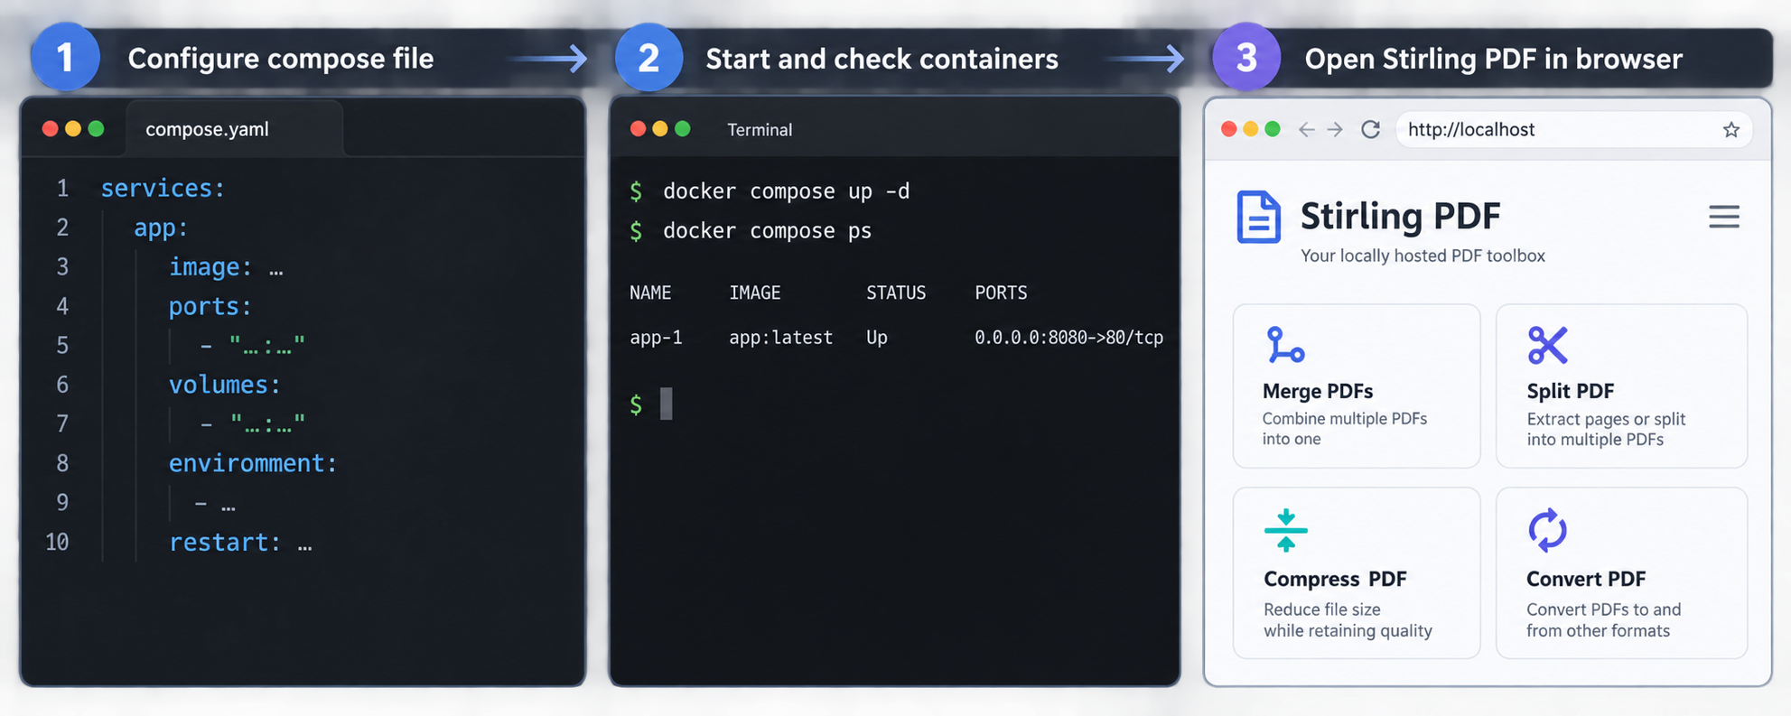Viewport: 1791px width, 716px height.
Task: Click the Compress PDF arrows icon
Action: [1286, 530]
